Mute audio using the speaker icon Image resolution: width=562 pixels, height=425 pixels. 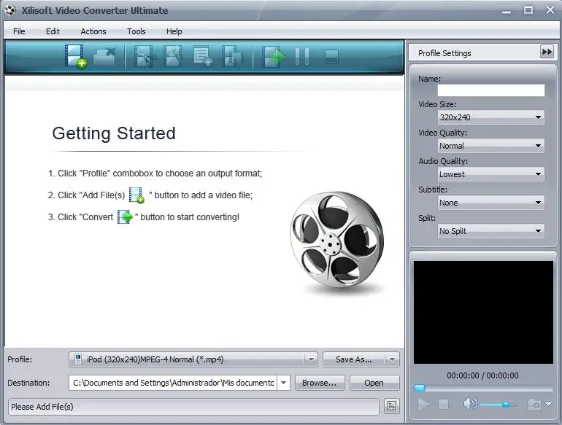tap(470, 405)
